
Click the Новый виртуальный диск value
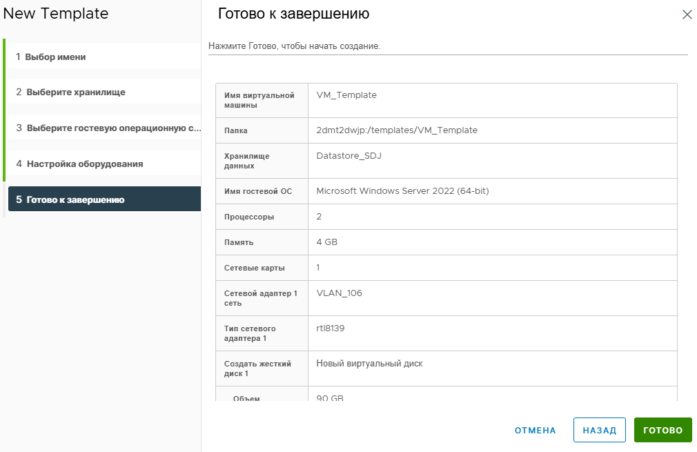[x=369, y=364]
